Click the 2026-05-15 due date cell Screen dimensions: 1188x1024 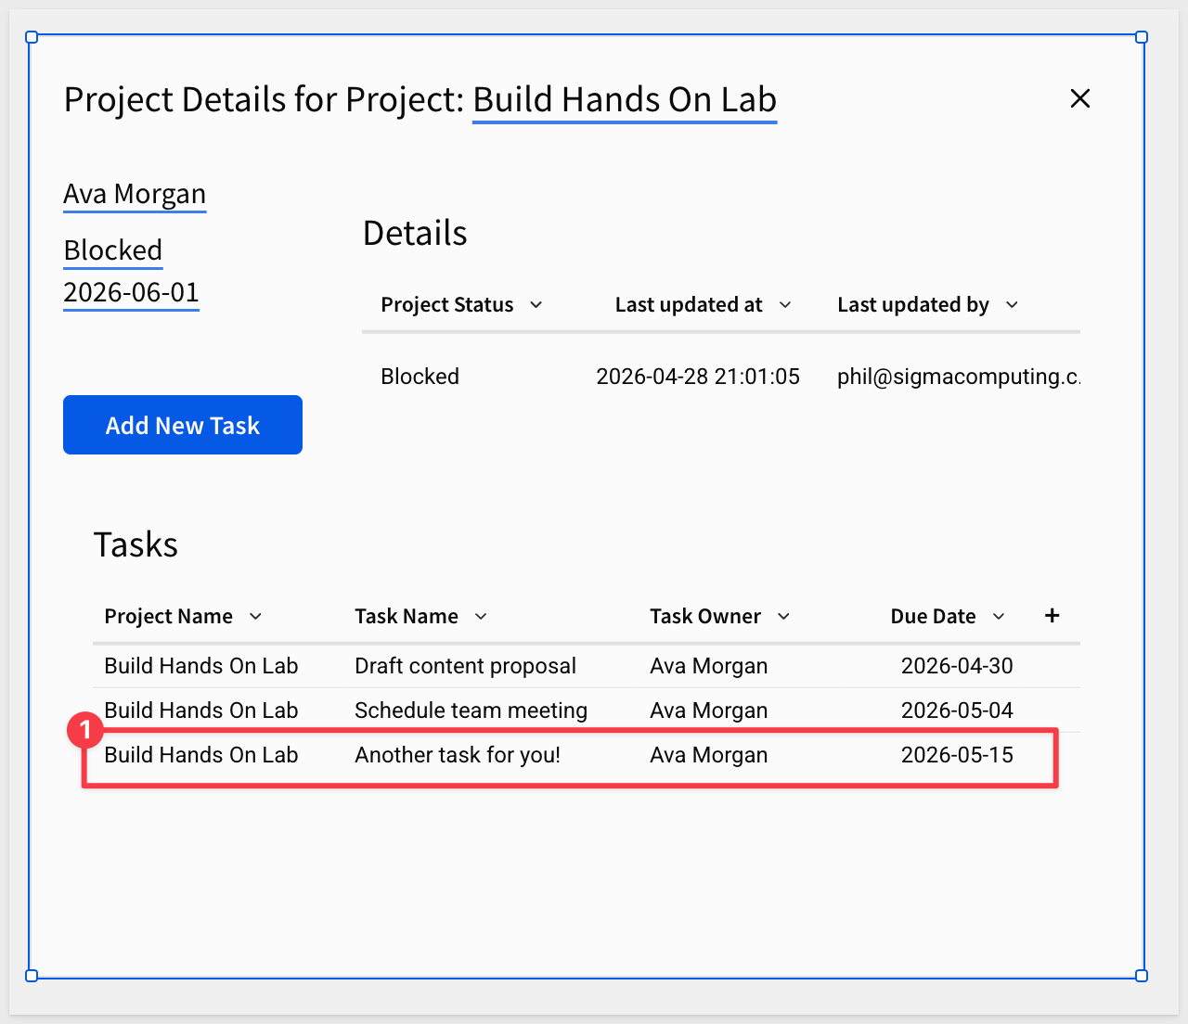pos(957,755)
